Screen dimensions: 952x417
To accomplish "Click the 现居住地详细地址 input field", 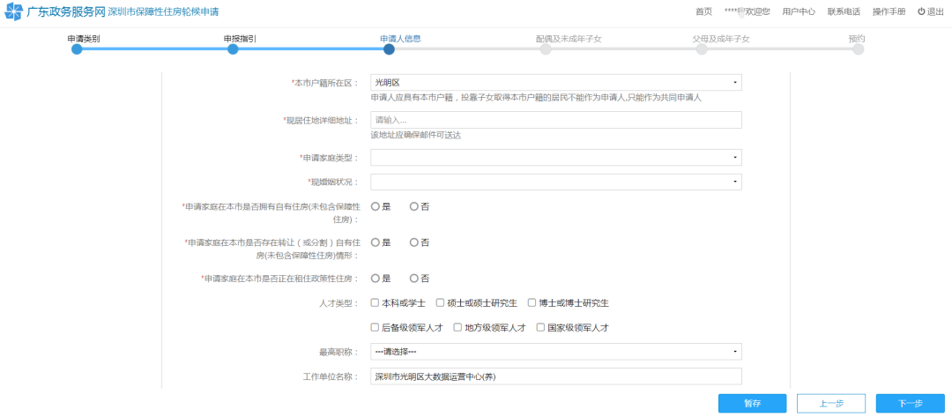I will click(555, 120).
